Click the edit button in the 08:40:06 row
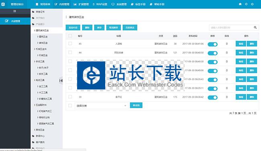 241,70
